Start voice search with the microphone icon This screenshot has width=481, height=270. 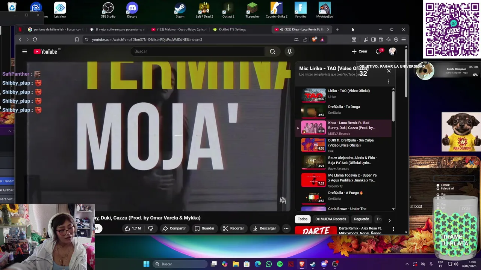[x=289, y=51]
